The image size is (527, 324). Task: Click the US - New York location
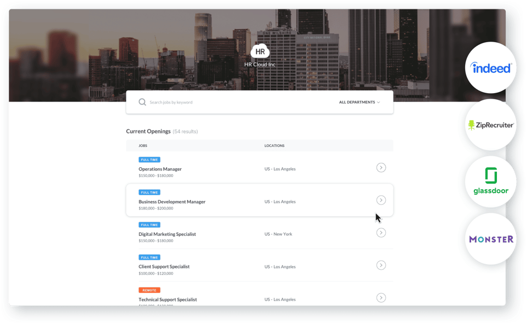[279, 234]
